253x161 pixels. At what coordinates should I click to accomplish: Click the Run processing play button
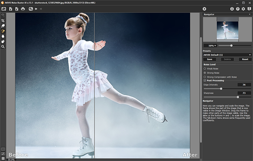click(x=204, y=9)
